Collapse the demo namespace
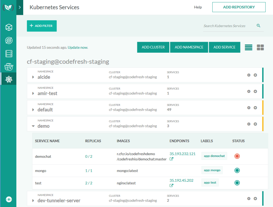273x207 pixels. (33, 126)
